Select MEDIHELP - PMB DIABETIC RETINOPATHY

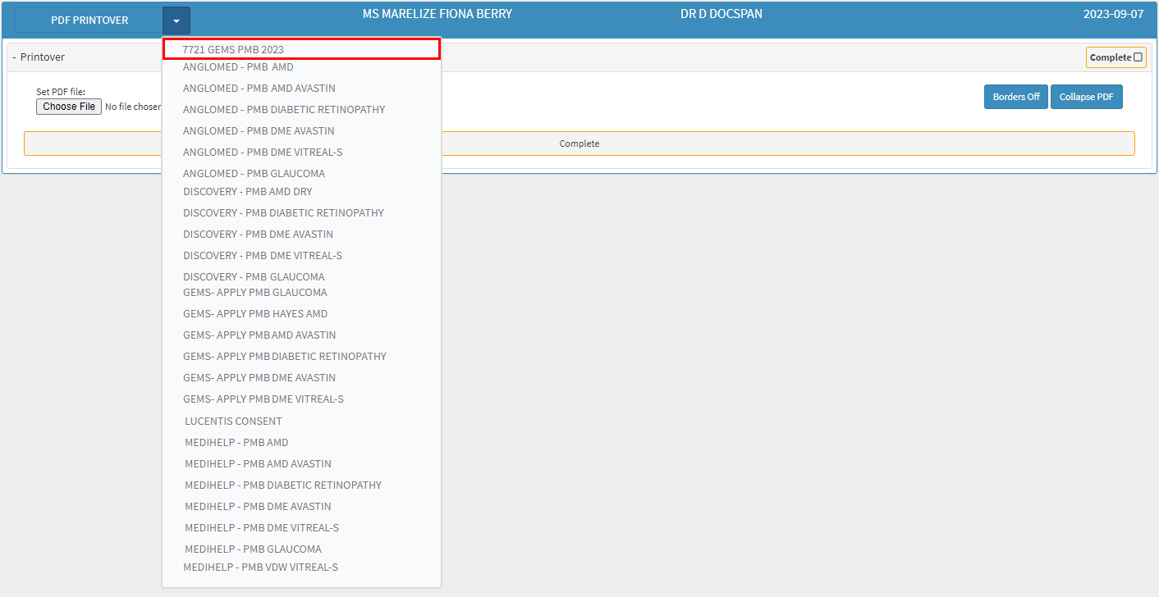(283, 485)
